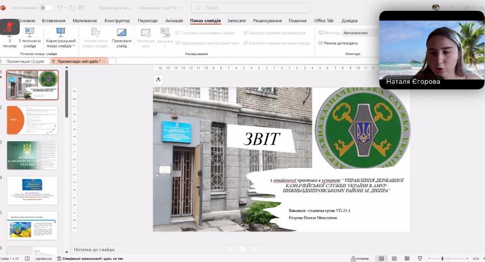Toggle 'Елементи керування мультимедіа' checkbox
485x262 pixels.
click(245, 43)
